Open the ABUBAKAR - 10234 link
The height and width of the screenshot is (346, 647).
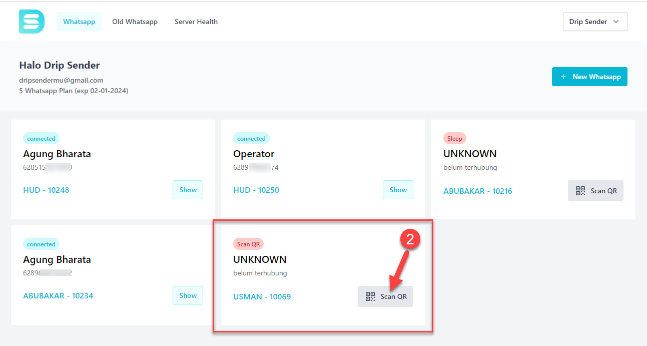tap(58, 296)
